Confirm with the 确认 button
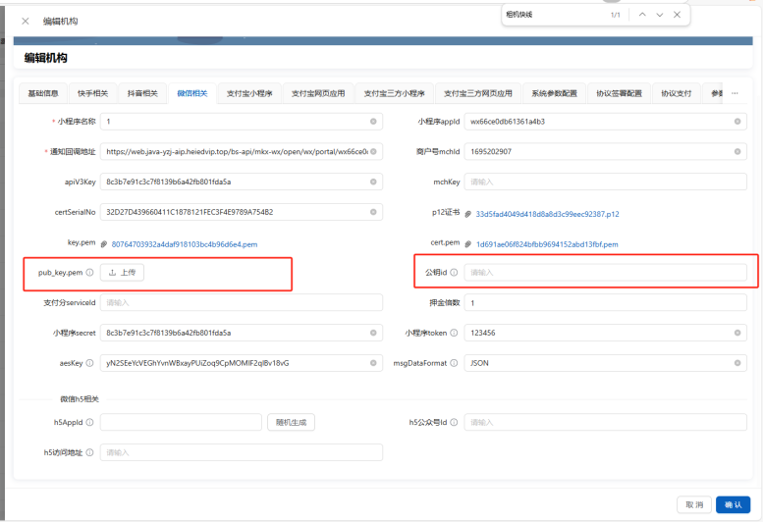The width and height of the screenshot is (763, 522). coord(733,504)
